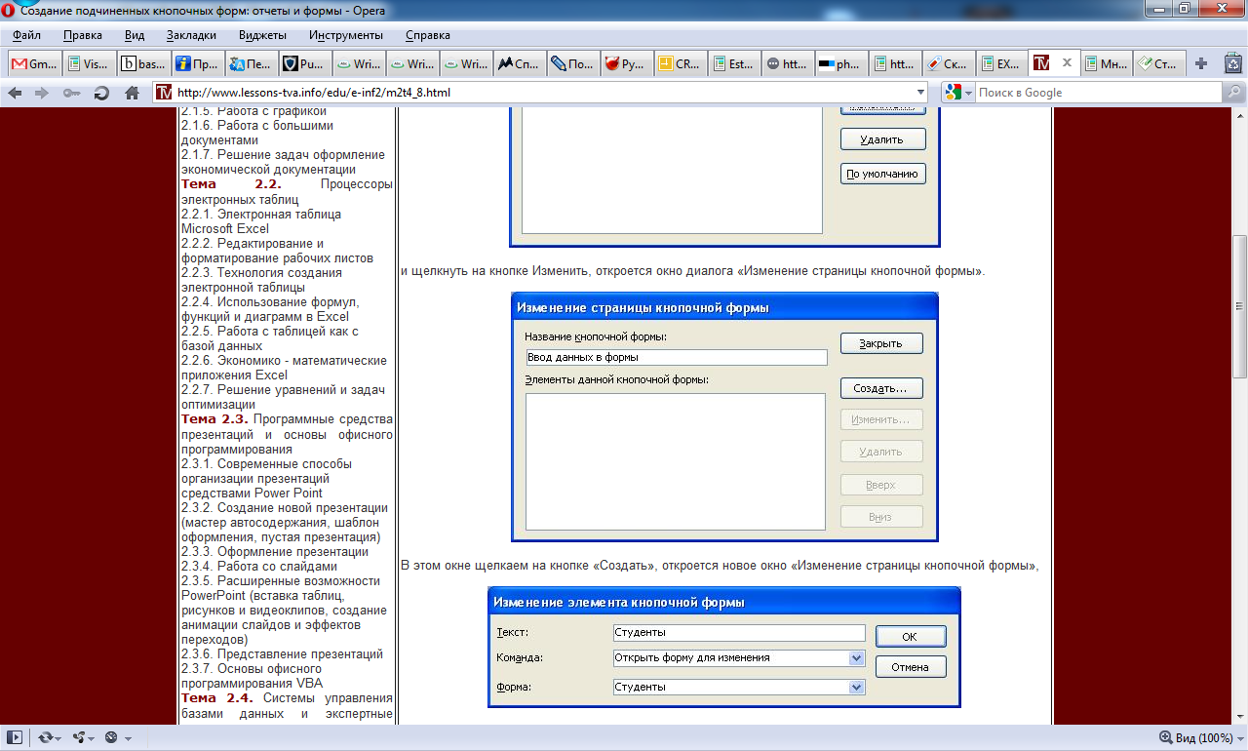Open the Закладки menu
The width and height of the screenshot is (1248, 751).
(x=192, y=35)
